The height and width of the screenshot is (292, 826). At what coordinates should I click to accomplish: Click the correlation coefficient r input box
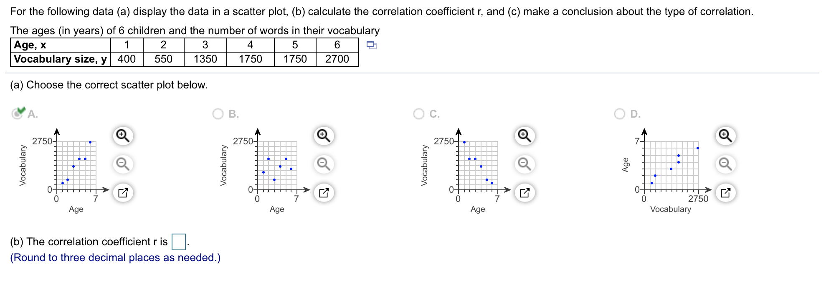coord(179,242)
